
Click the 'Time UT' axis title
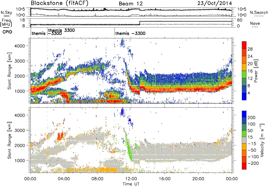131,184
